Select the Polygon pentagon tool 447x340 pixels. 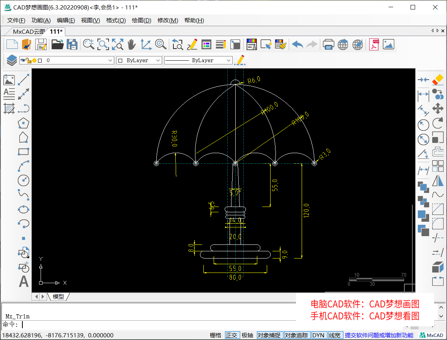[24, 123]
